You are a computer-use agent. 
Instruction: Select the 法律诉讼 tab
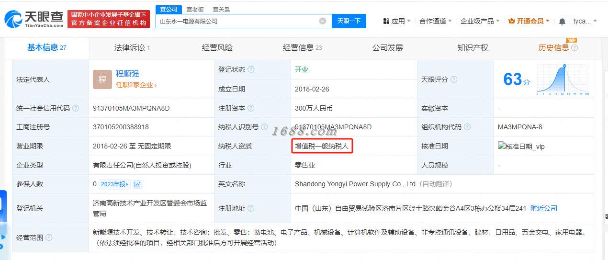[x=132, y=47]
